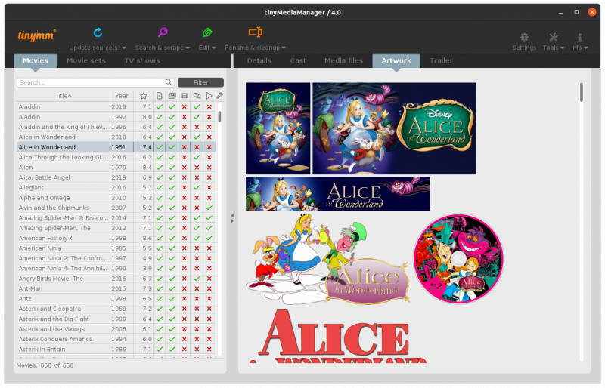Expand Tools dropdown arrow
The image size is (605, 388).
point(562,48)
